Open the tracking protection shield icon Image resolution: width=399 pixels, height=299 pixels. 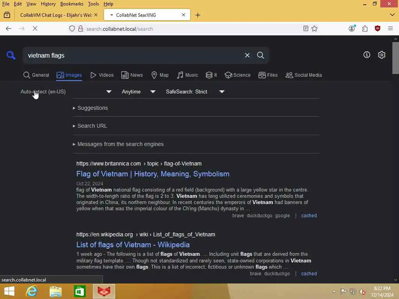[72, 28]
